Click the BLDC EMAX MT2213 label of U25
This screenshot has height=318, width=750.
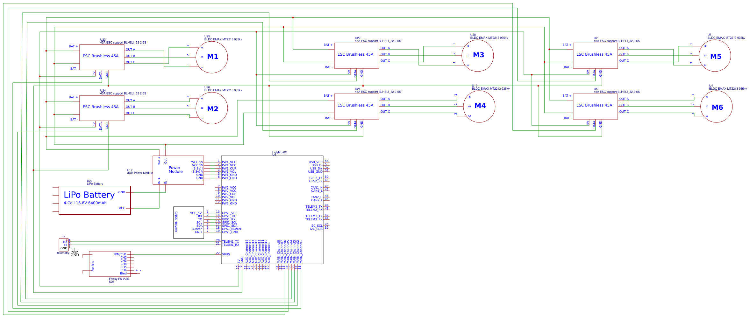(x=223, y=39)
